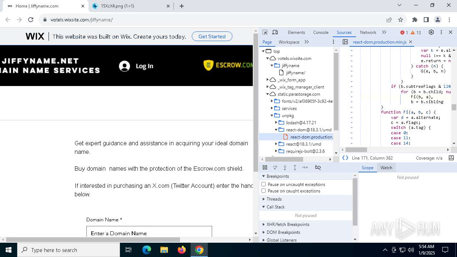Toggle the device toolbar icon
The image size is (457, 257).
[x=275, y=32]
